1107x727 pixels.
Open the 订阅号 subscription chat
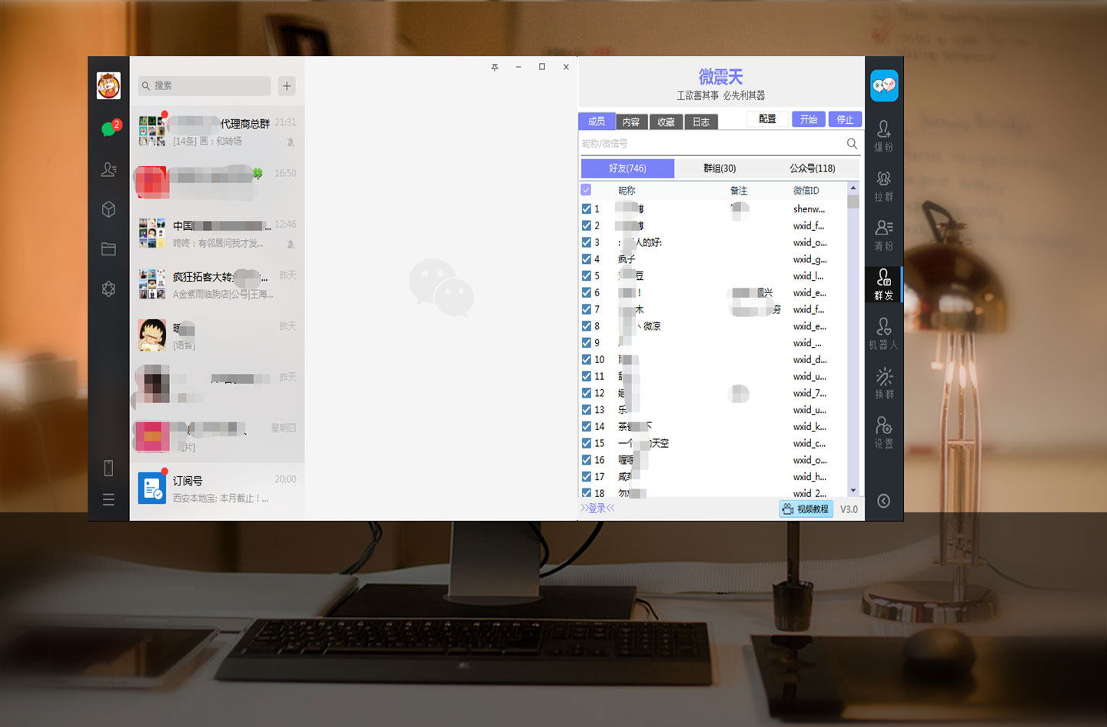[x=218, y=489]
